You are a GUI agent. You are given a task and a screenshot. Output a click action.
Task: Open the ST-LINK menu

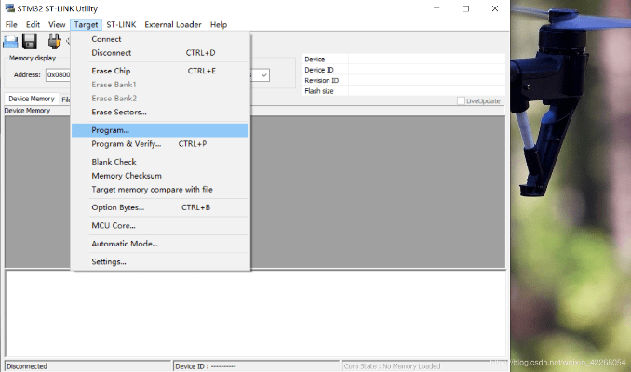tap(121, 24)
